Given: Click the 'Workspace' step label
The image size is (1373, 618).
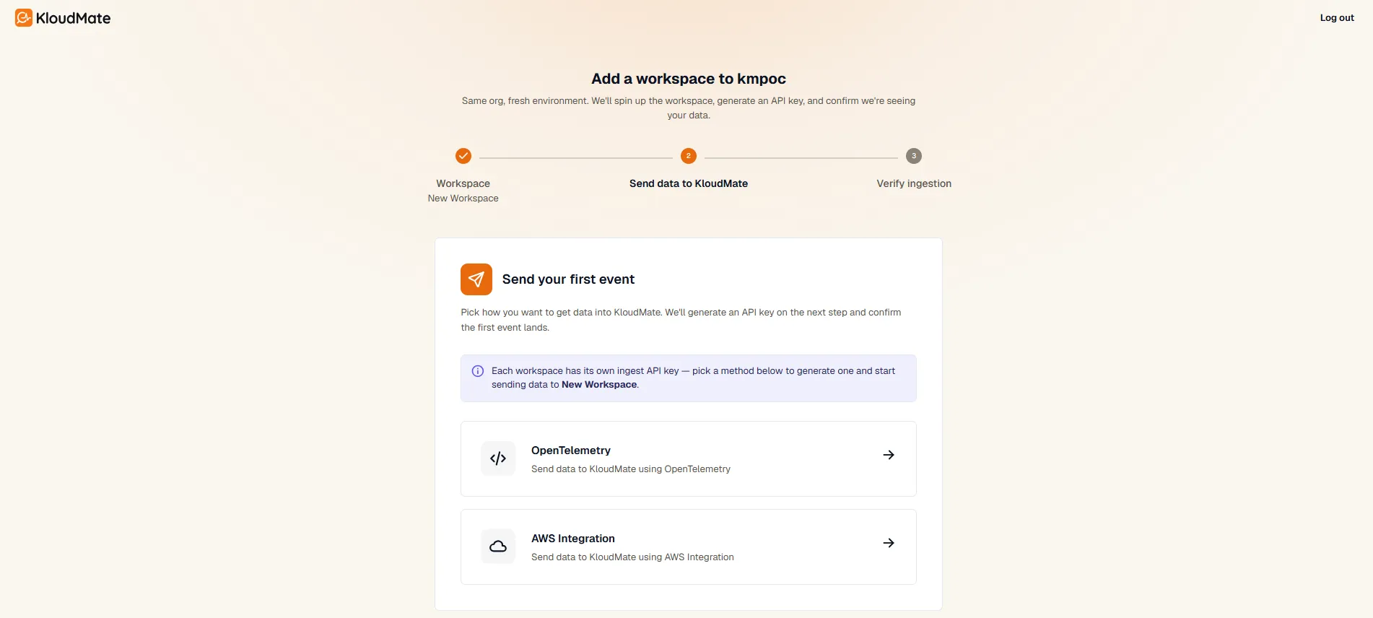Looking at the screenshot, I should pos(463,183).
